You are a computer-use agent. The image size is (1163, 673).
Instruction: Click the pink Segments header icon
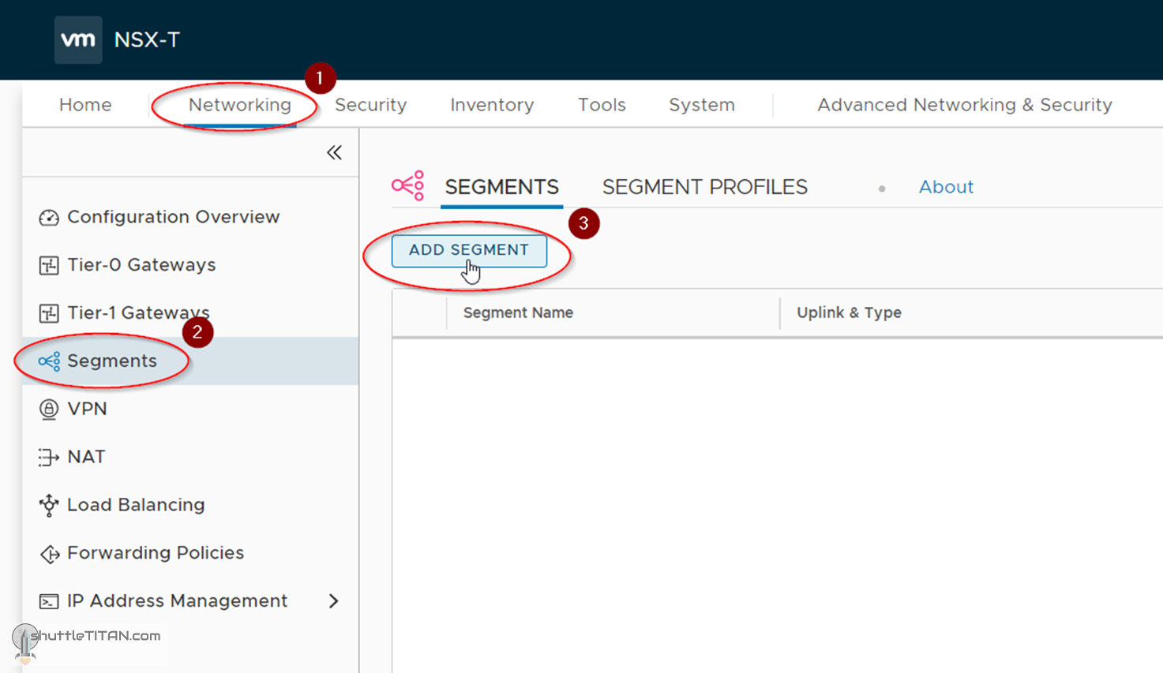click(408, 186)
